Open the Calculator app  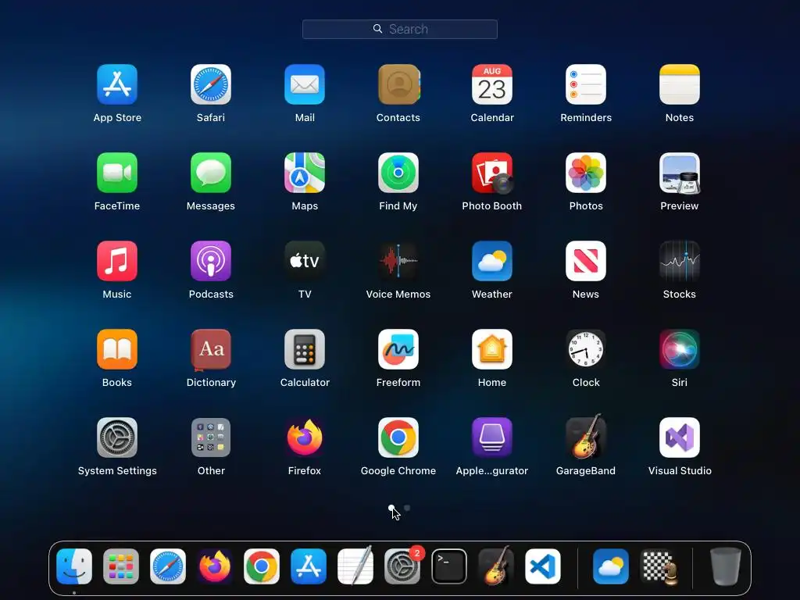[x=305, y=349]
